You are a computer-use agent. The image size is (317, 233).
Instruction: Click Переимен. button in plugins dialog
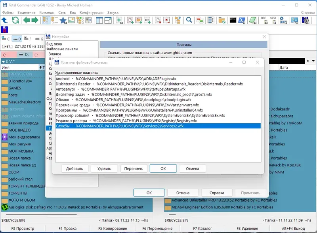tap(134, 168)
